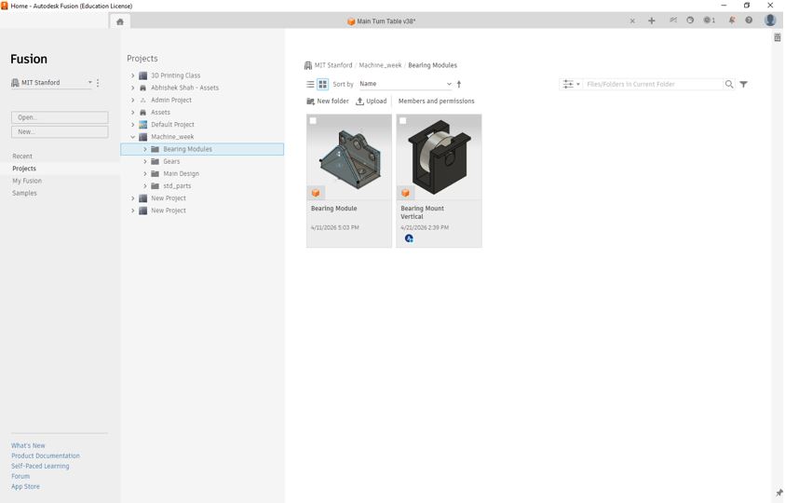Expand the Gears folder

pos(144,161)
